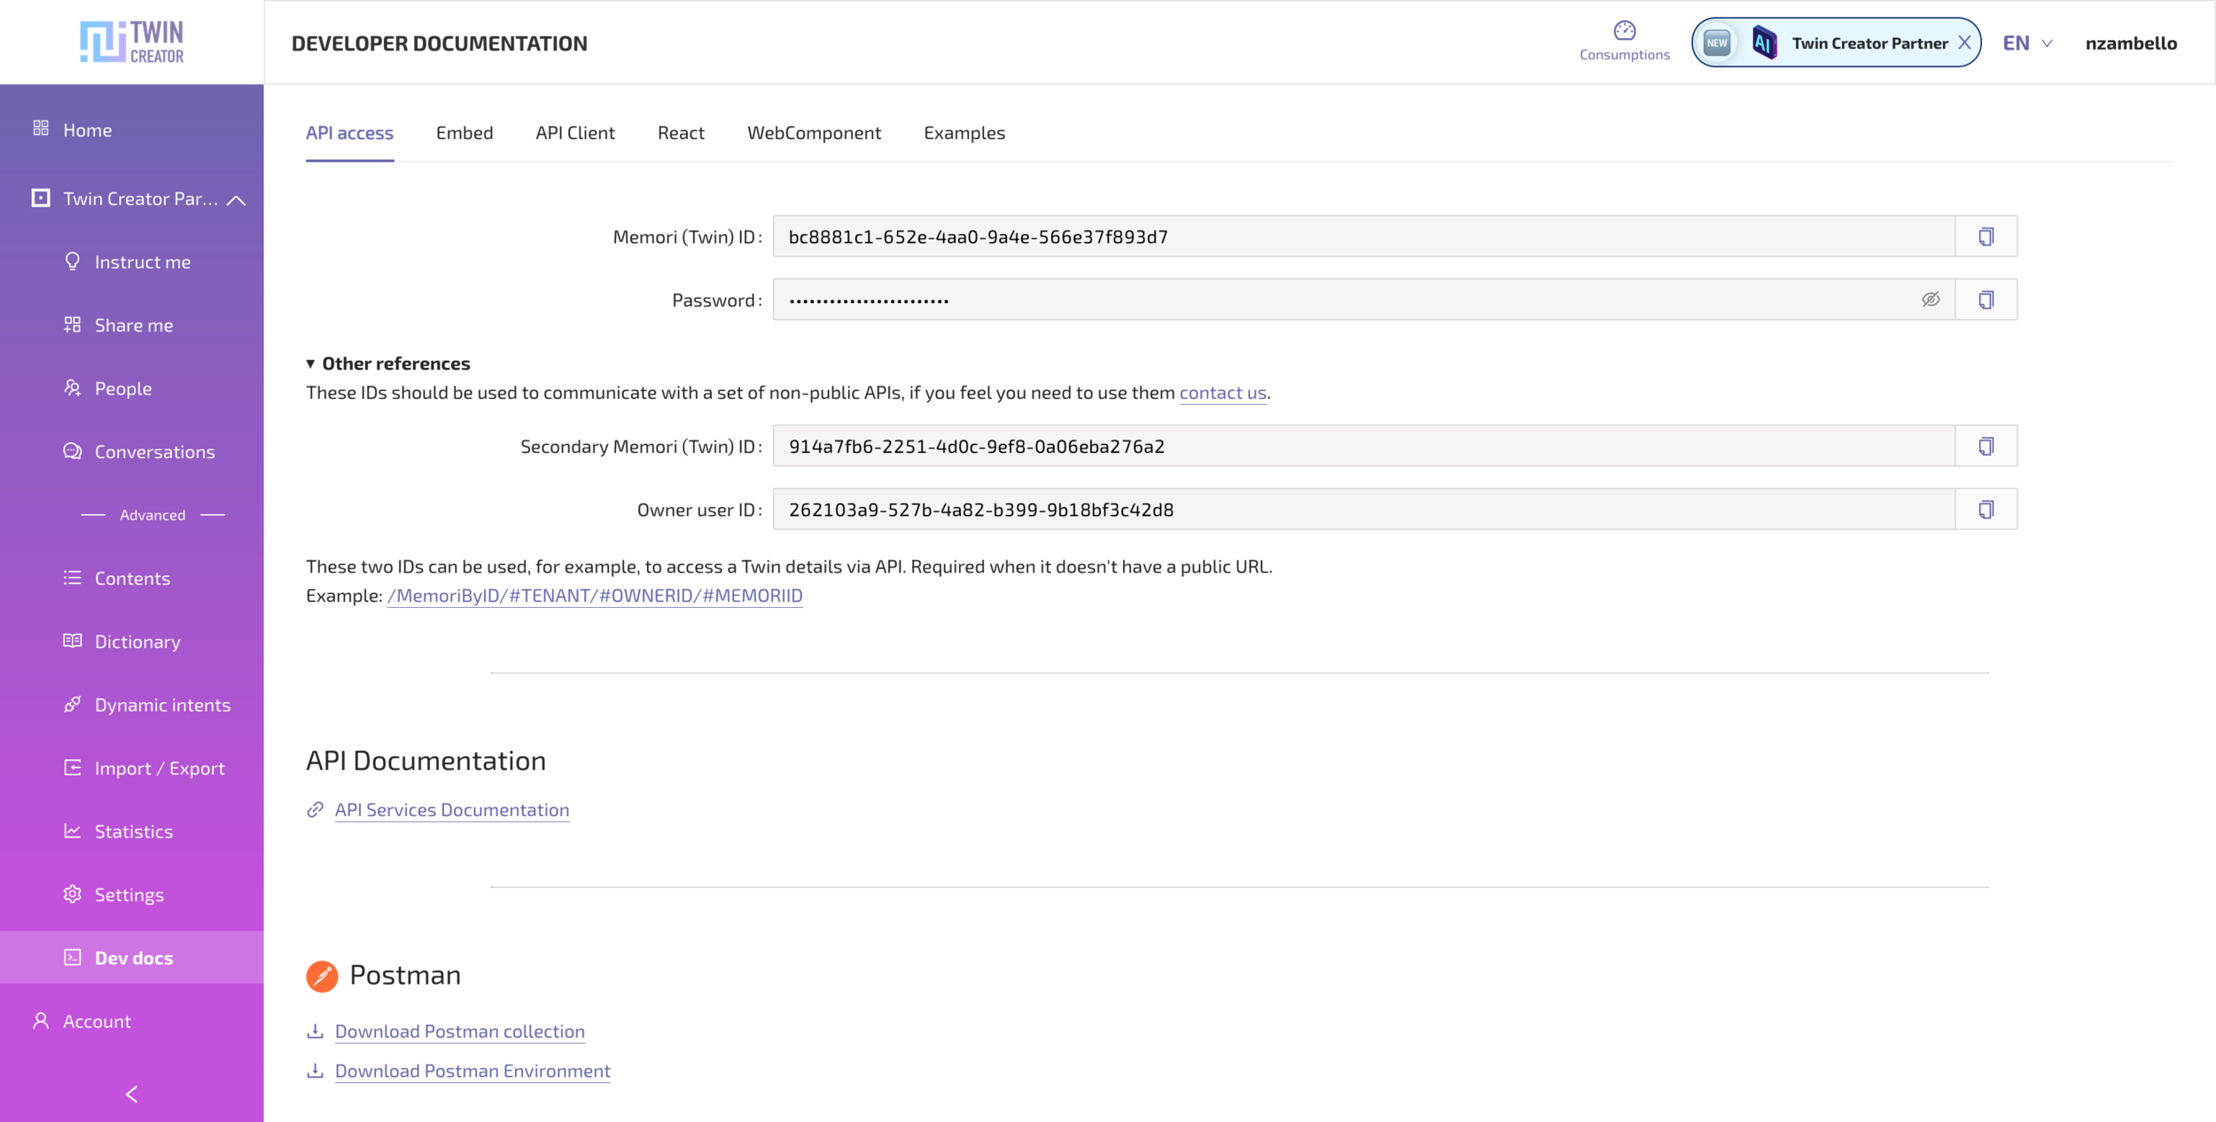Collapse the Twin Creator Partner sidebar group
The height and width of the screenshot is (1122, 2216).
[236, 200]
